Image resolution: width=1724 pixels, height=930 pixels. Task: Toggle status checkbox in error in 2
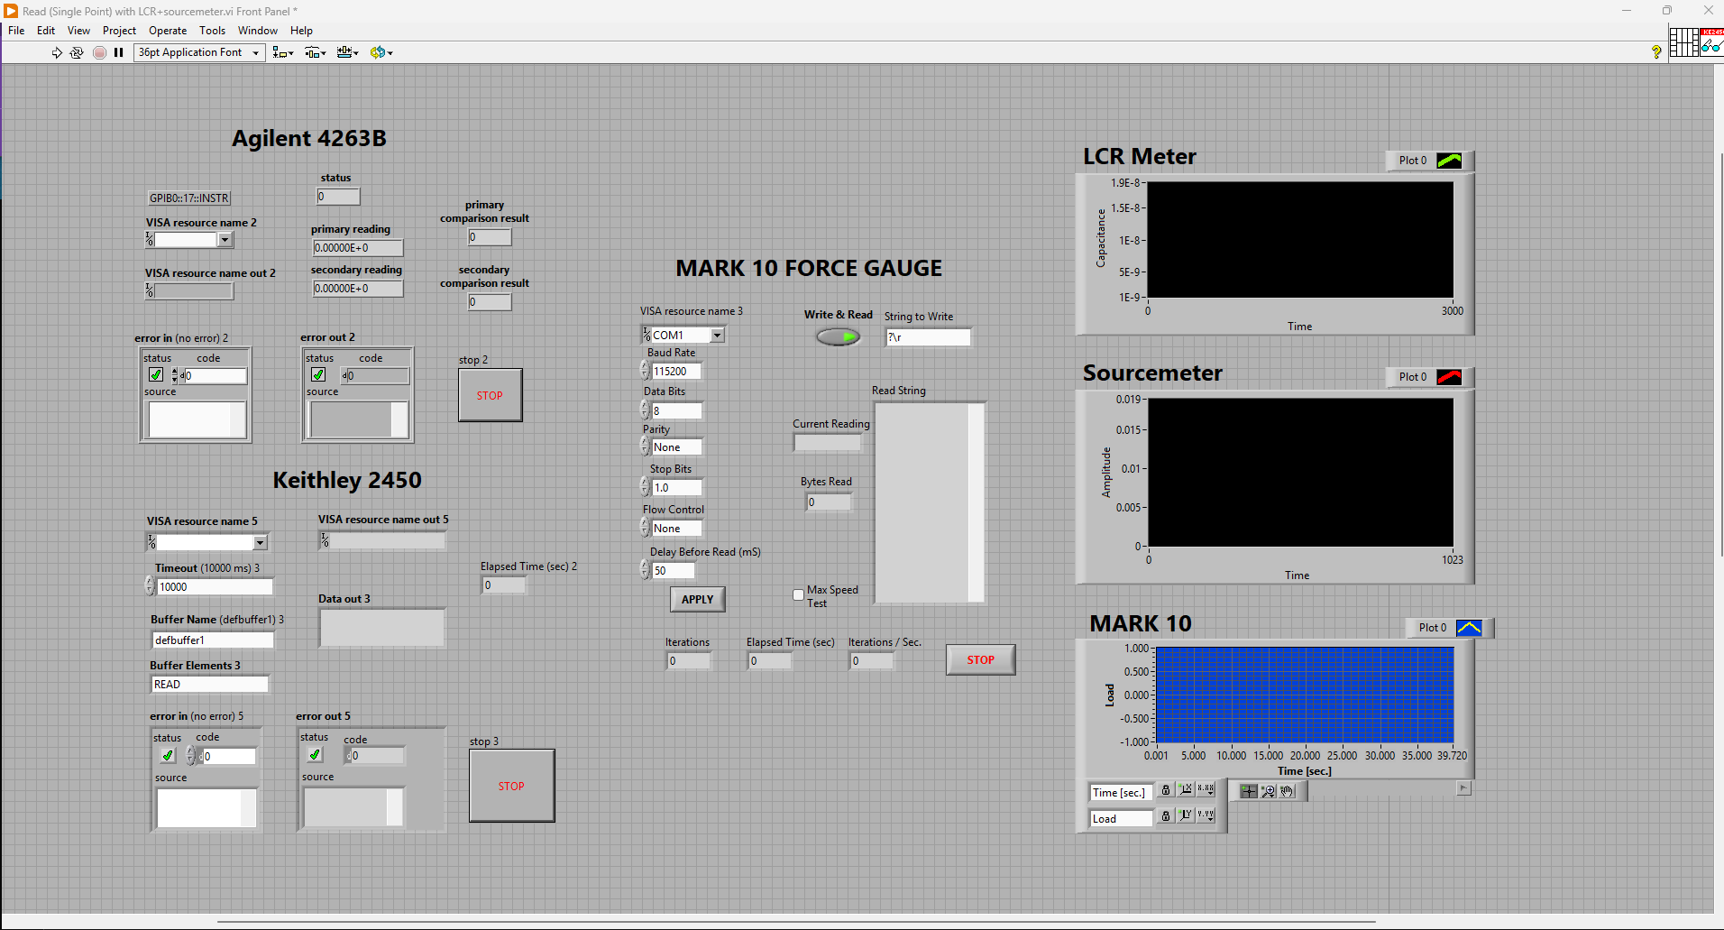(156, 374)
